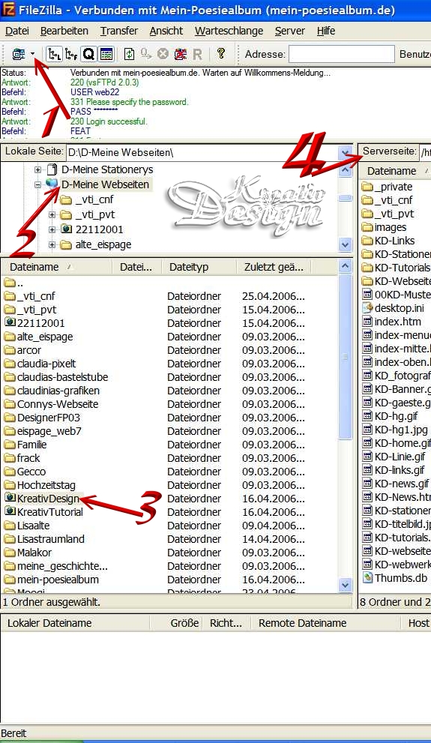Viewport: 431px width, 743px height.
Task: Open the Bearbeiten menu
Action: 64,31
